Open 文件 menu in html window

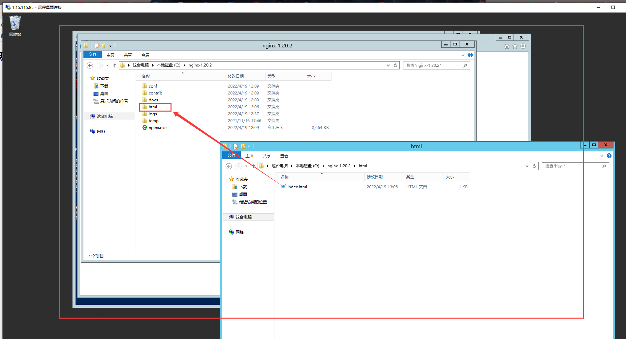click(x=232, y=155)
